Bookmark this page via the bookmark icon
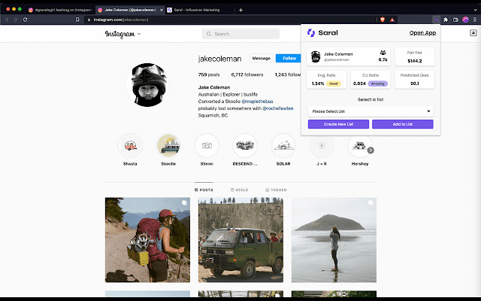Viewport: 481px width, 301px height. pyautogui.click(x=77, y=20)
